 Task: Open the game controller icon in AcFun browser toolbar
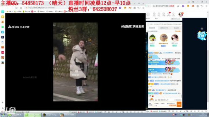click(129, 8)
